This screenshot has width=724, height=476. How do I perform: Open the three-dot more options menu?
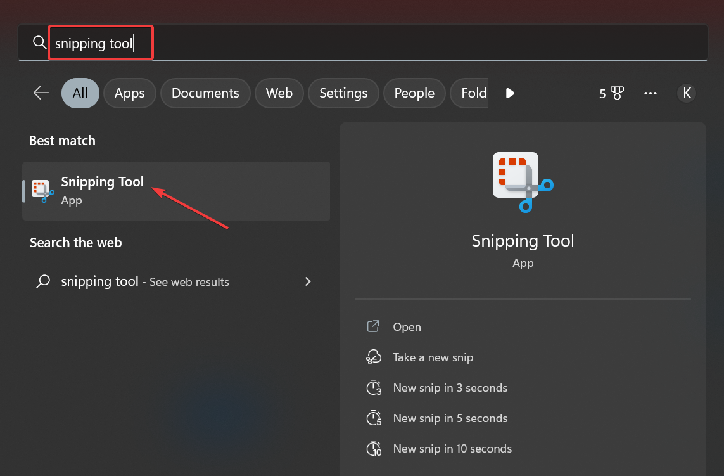click(651, 93)
